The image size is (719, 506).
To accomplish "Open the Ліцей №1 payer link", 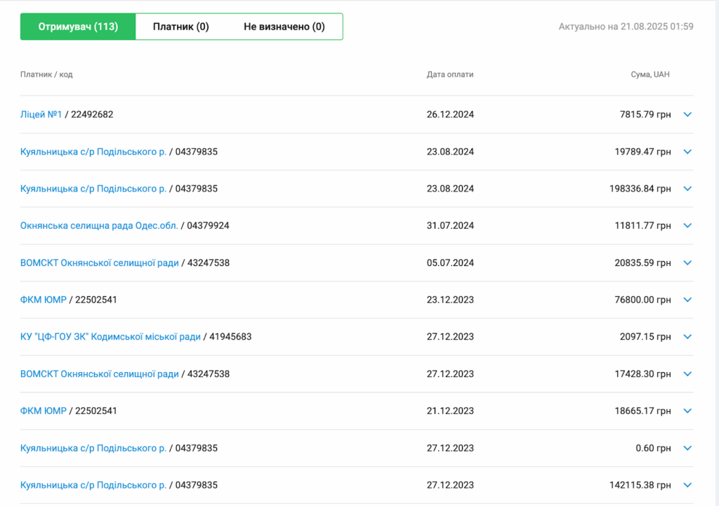I will point(41,114).
